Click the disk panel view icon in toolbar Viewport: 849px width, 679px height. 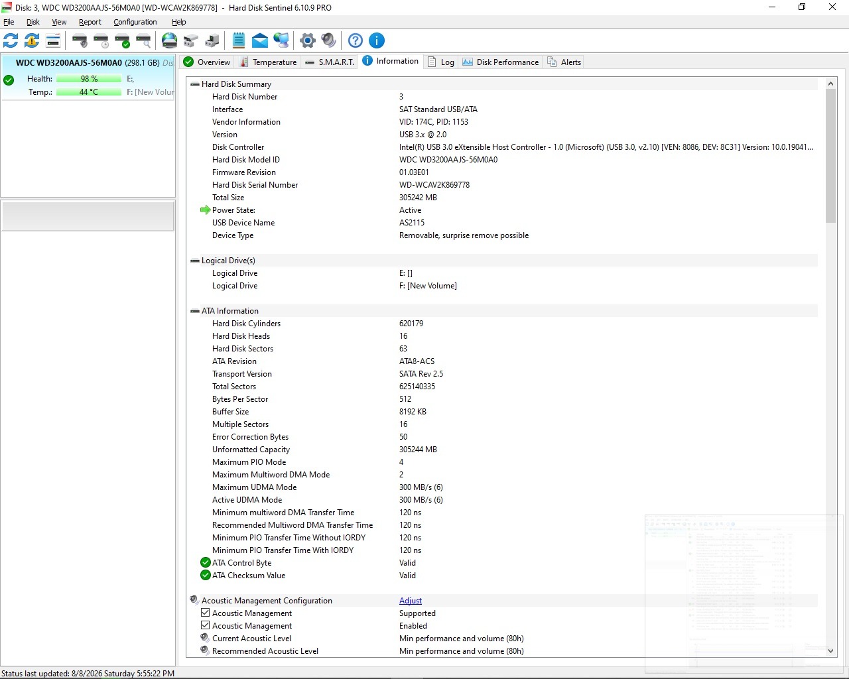click(53, 40)
